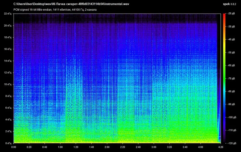Click the 2:40 time axis label

(138, 147)
